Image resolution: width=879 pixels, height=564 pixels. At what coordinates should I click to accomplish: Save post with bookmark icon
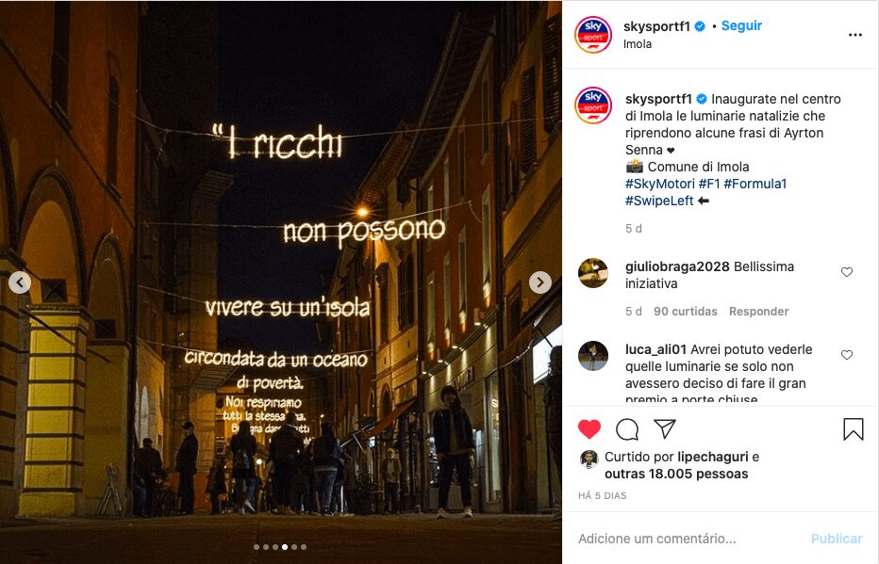click(854, 429)
